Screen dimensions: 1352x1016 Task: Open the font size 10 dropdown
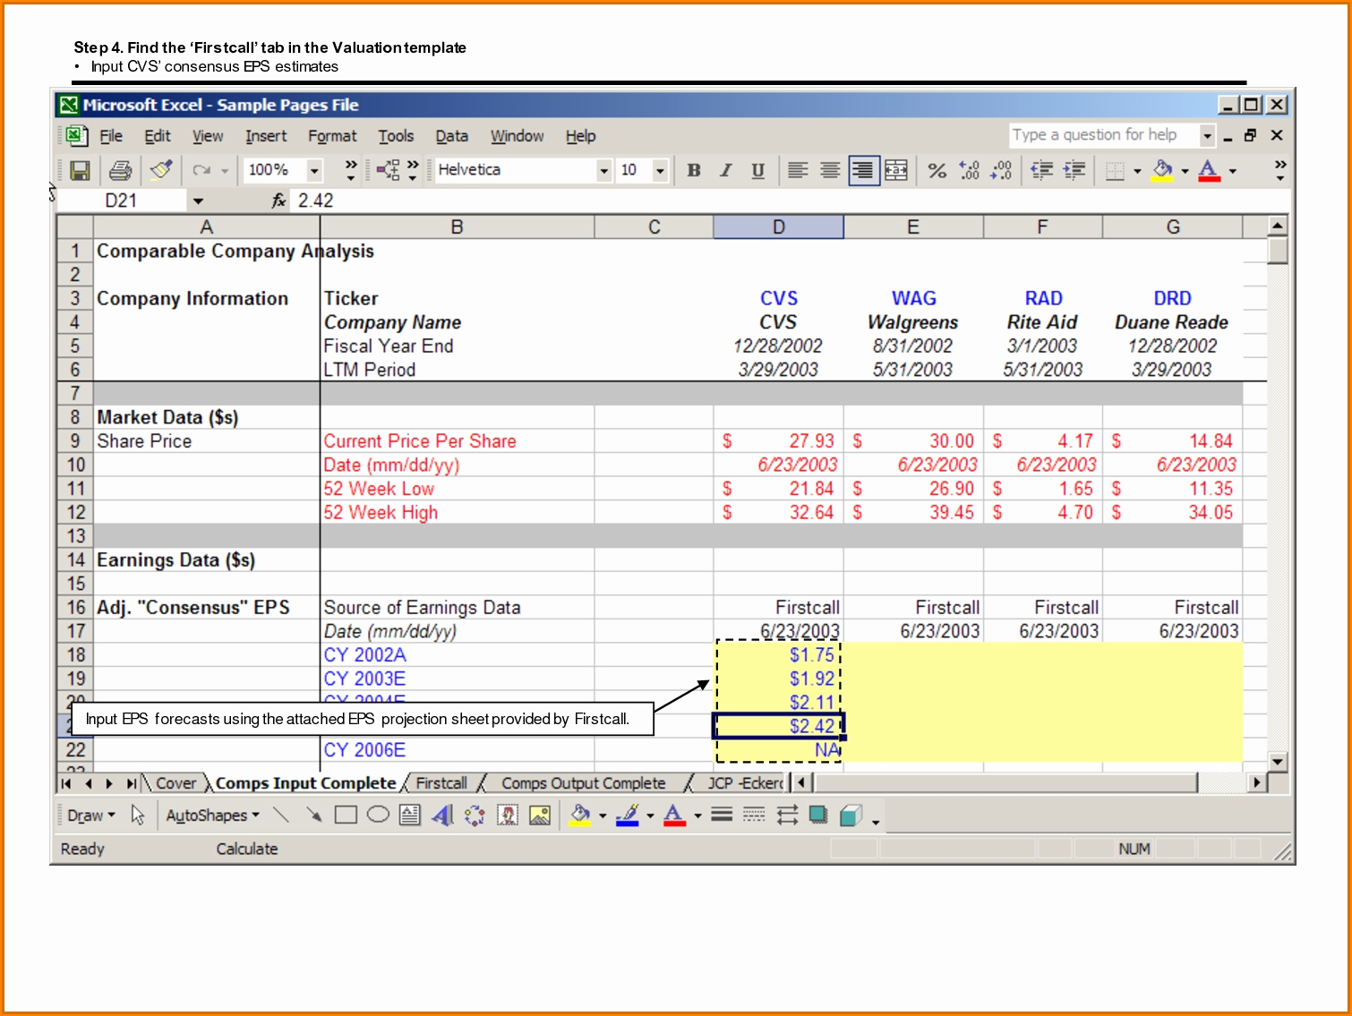click(660, 170)
